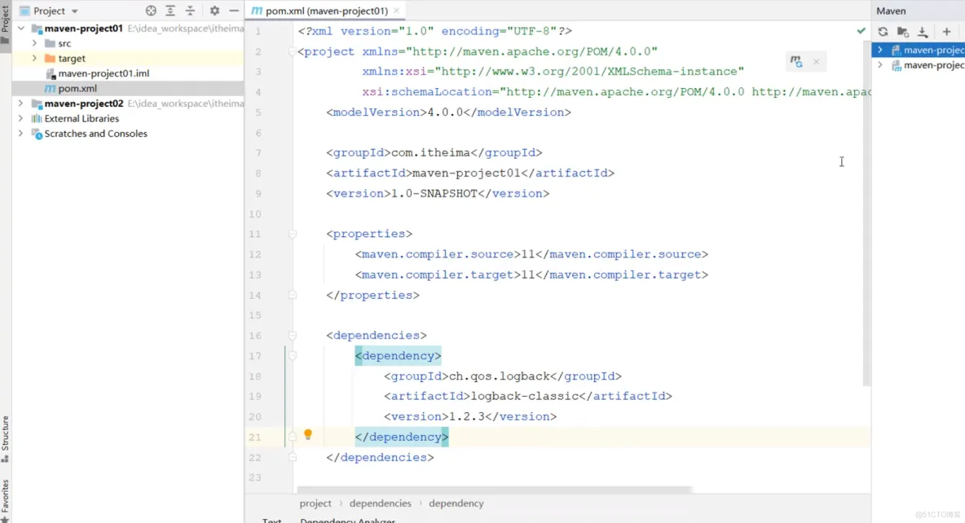Click the dependencies breadcrumb link
Viewport: 965px width, 523px height.
(381, 503)
